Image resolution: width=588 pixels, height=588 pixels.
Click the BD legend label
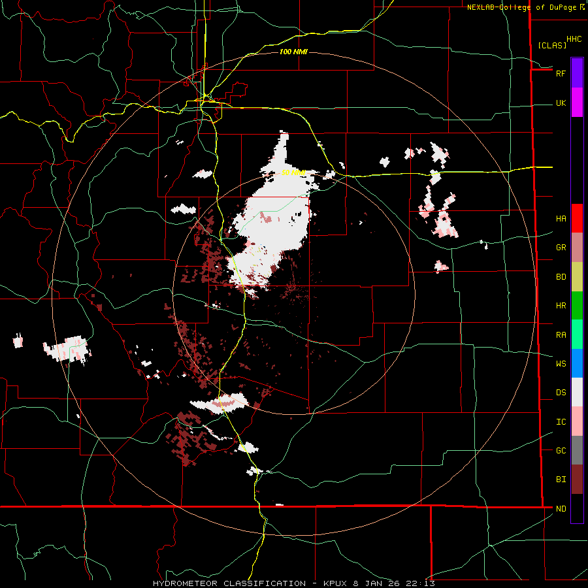[x=561, y=277]
